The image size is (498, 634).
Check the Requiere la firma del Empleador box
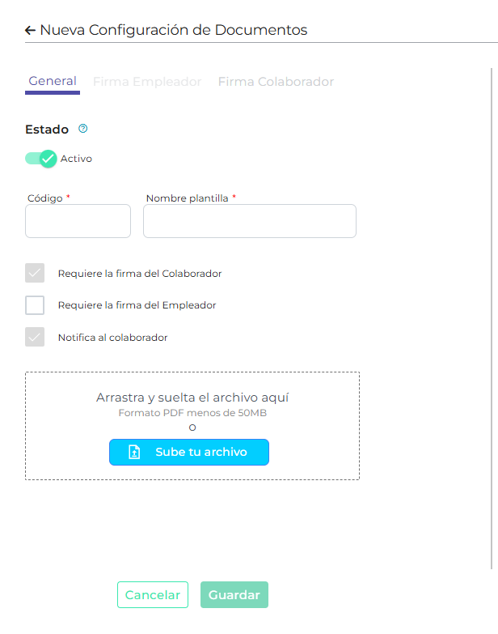pos(35,305)
